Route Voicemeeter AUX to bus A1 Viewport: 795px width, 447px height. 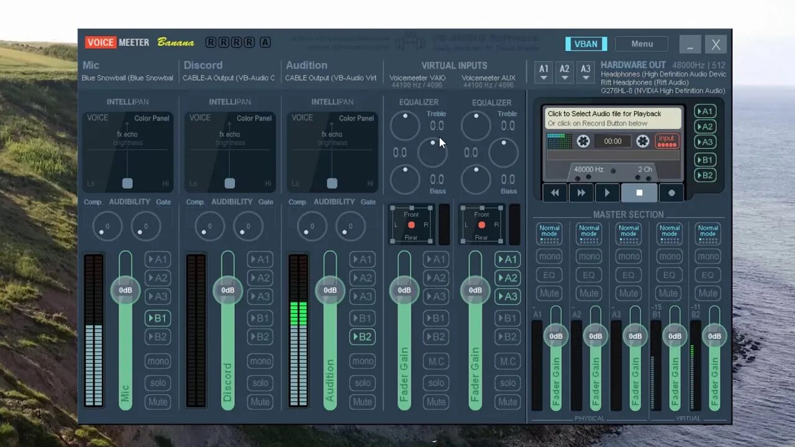[507, 259]
